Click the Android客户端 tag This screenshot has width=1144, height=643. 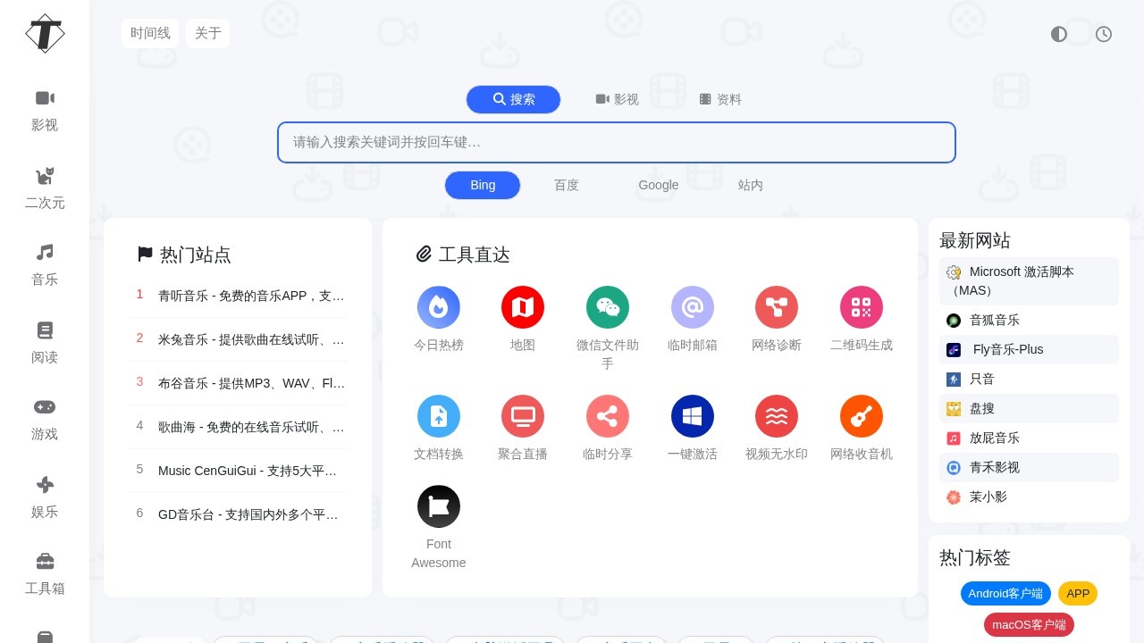point(1005,593)
